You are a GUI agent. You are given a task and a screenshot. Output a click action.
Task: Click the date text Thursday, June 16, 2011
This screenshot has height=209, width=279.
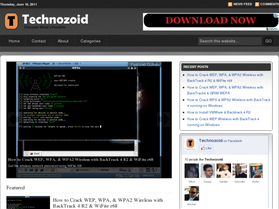pos(18,5)
